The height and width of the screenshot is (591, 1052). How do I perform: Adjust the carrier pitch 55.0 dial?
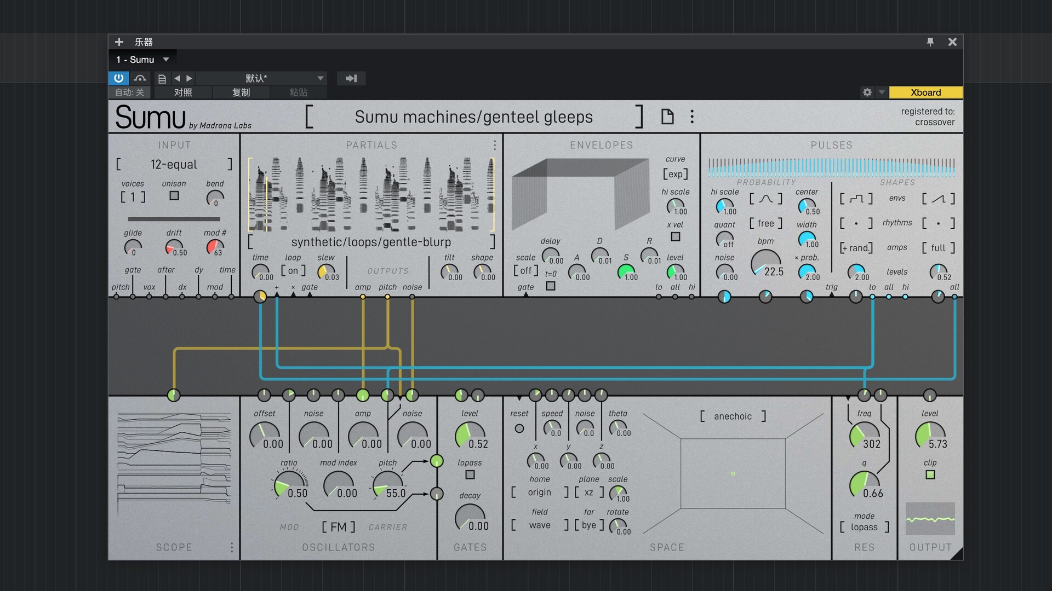[387, 485]
